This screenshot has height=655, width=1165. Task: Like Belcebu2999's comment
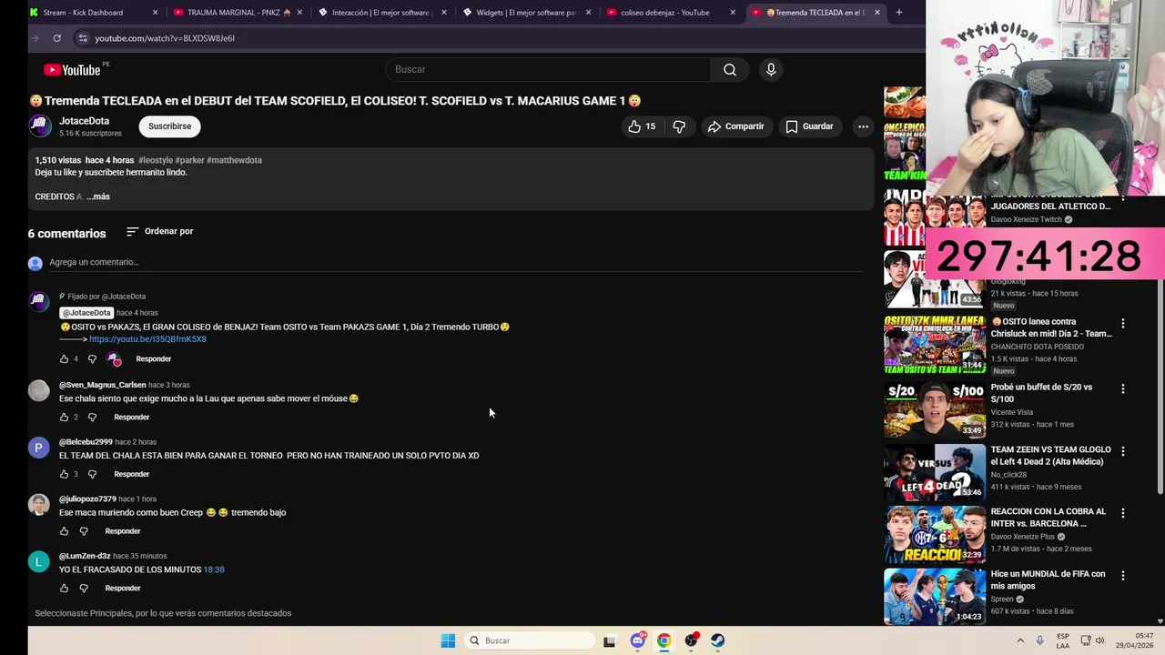(x=64, y=474)
